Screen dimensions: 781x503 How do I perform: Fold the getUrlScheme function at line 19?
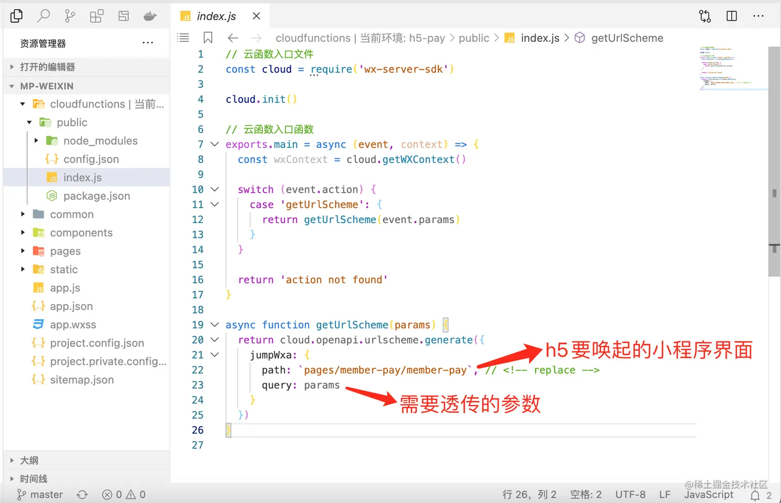click(x=215, y=325)
